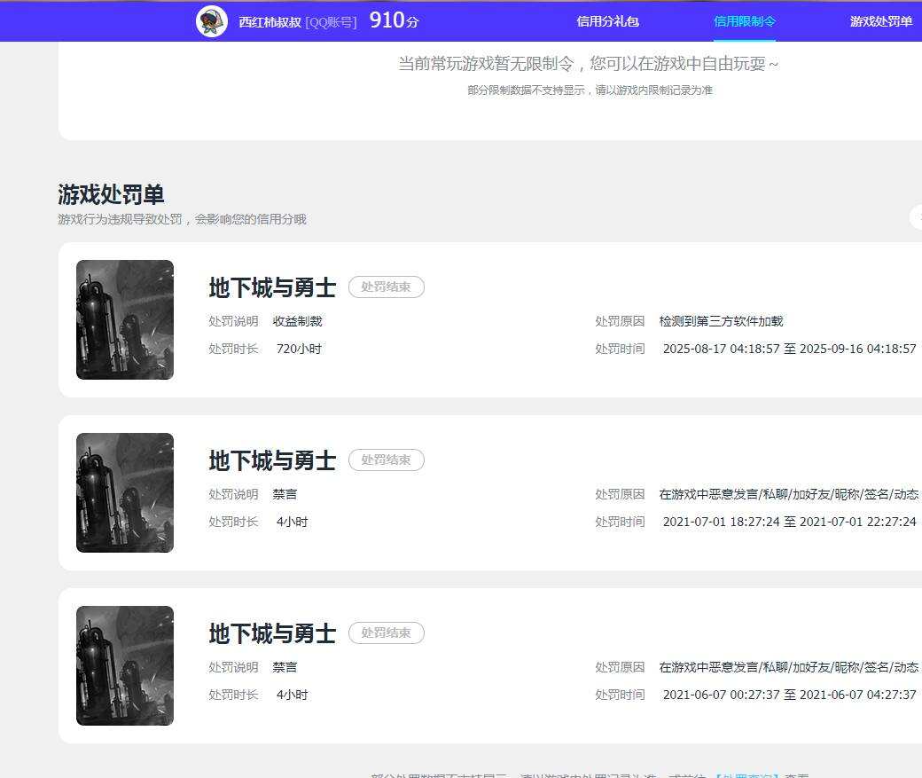Click 禁言 in the 2021-07-01 card

click(x=285, y=494)
